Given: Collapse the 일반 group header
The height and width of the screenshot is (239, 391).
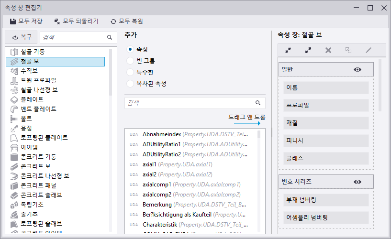Looking at the screenshot, I should tap(326, 69).
